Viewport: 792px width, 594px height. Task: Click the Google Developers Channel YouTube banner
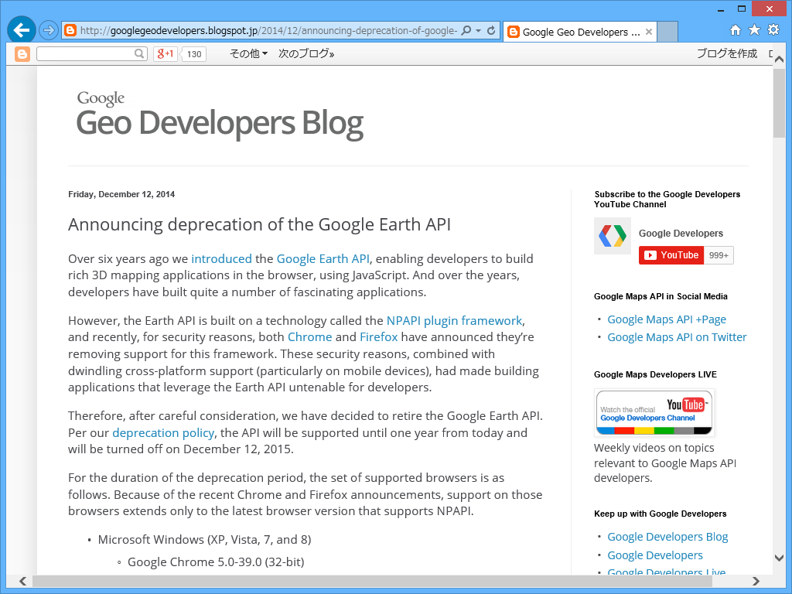coord(654,412)
